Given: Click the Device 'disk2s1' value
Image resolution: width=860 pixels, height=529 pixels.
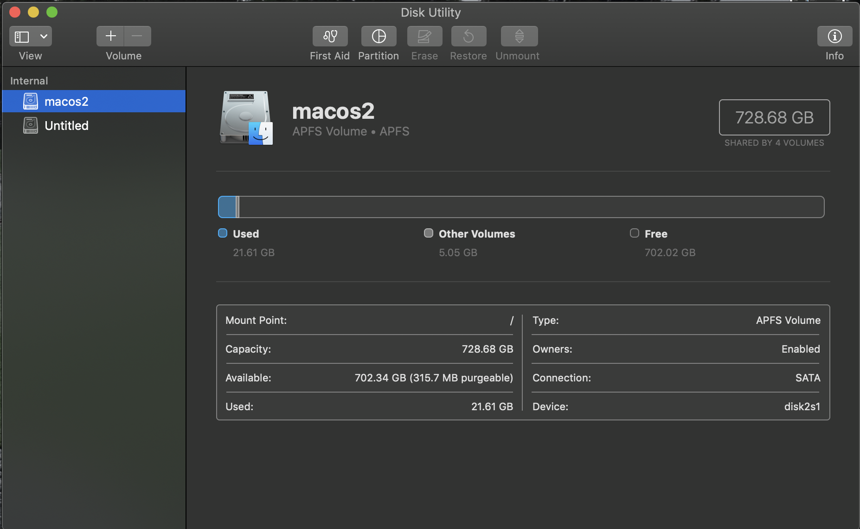Looking at the screenshot, I should 802,406.
